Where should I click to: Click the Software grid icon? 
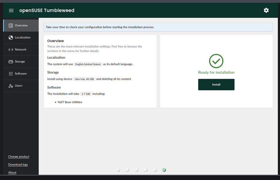(11, 74)
